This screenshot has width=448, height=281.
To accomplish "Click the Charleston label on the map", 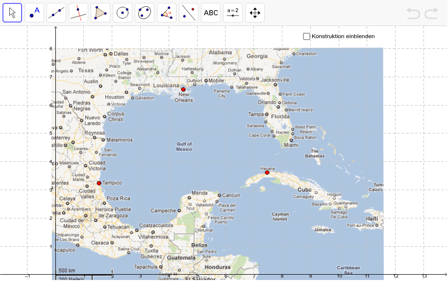I will coord(306,54).
